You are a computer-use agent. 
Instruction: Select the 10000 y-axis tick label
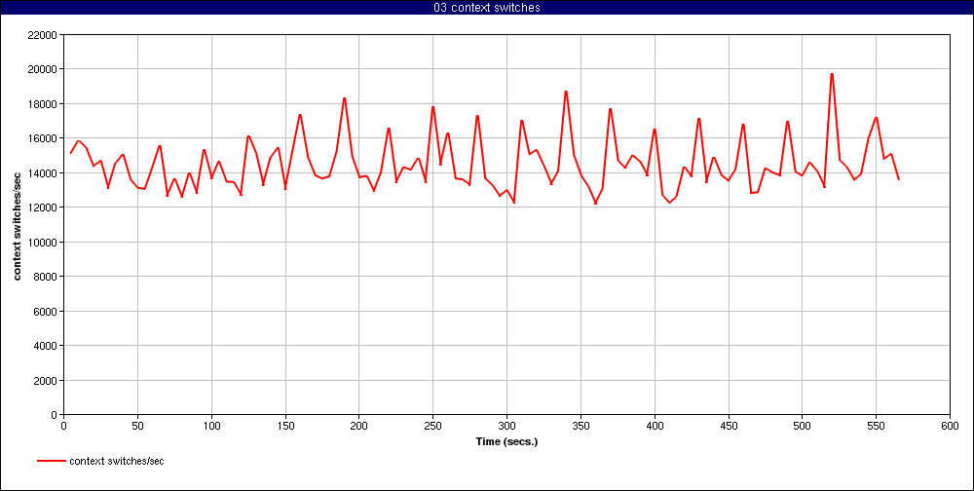42,243
